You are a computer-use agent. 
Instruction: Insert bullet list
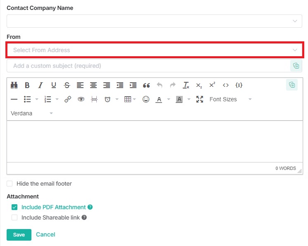pos(27,99)
